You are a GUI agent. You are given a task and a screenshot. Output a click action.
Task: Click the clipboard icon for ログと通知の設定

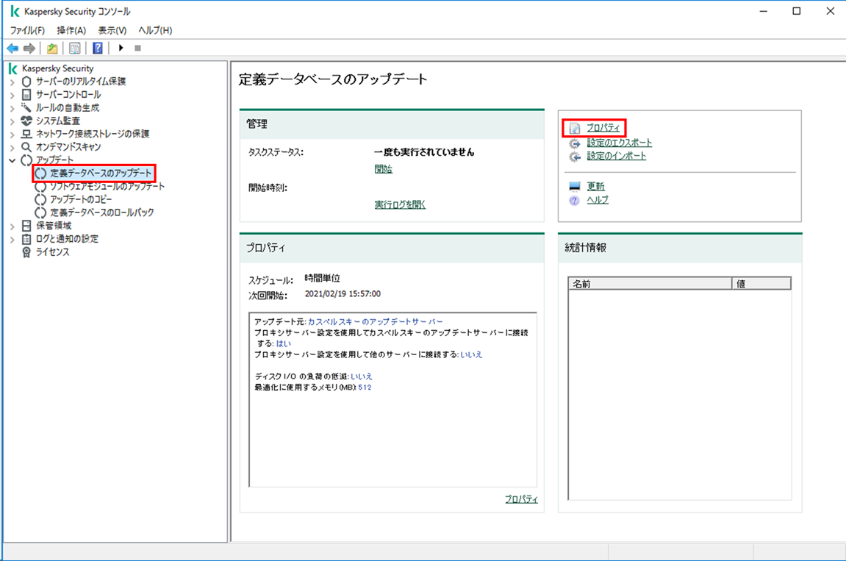26,239
